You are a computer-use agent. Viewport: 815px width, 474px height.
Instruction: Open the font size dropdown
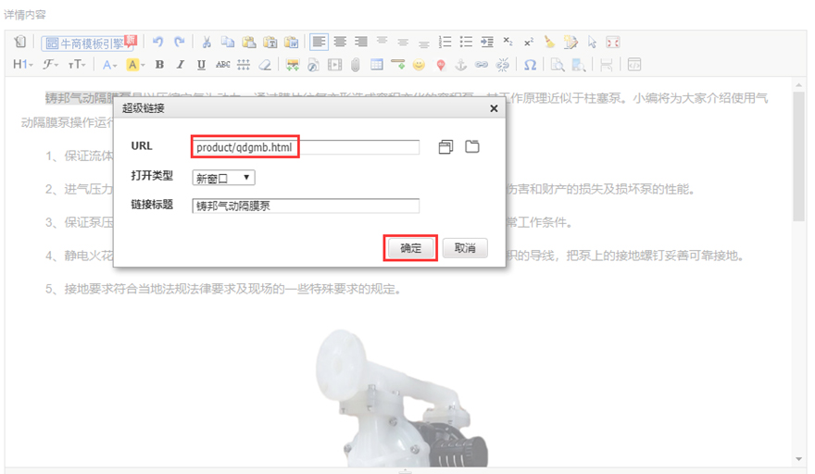pos(77,65)
